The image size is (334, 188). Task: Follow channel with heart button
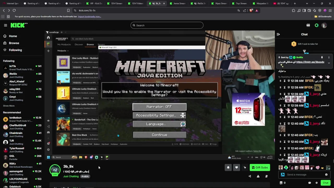(236, 168)
